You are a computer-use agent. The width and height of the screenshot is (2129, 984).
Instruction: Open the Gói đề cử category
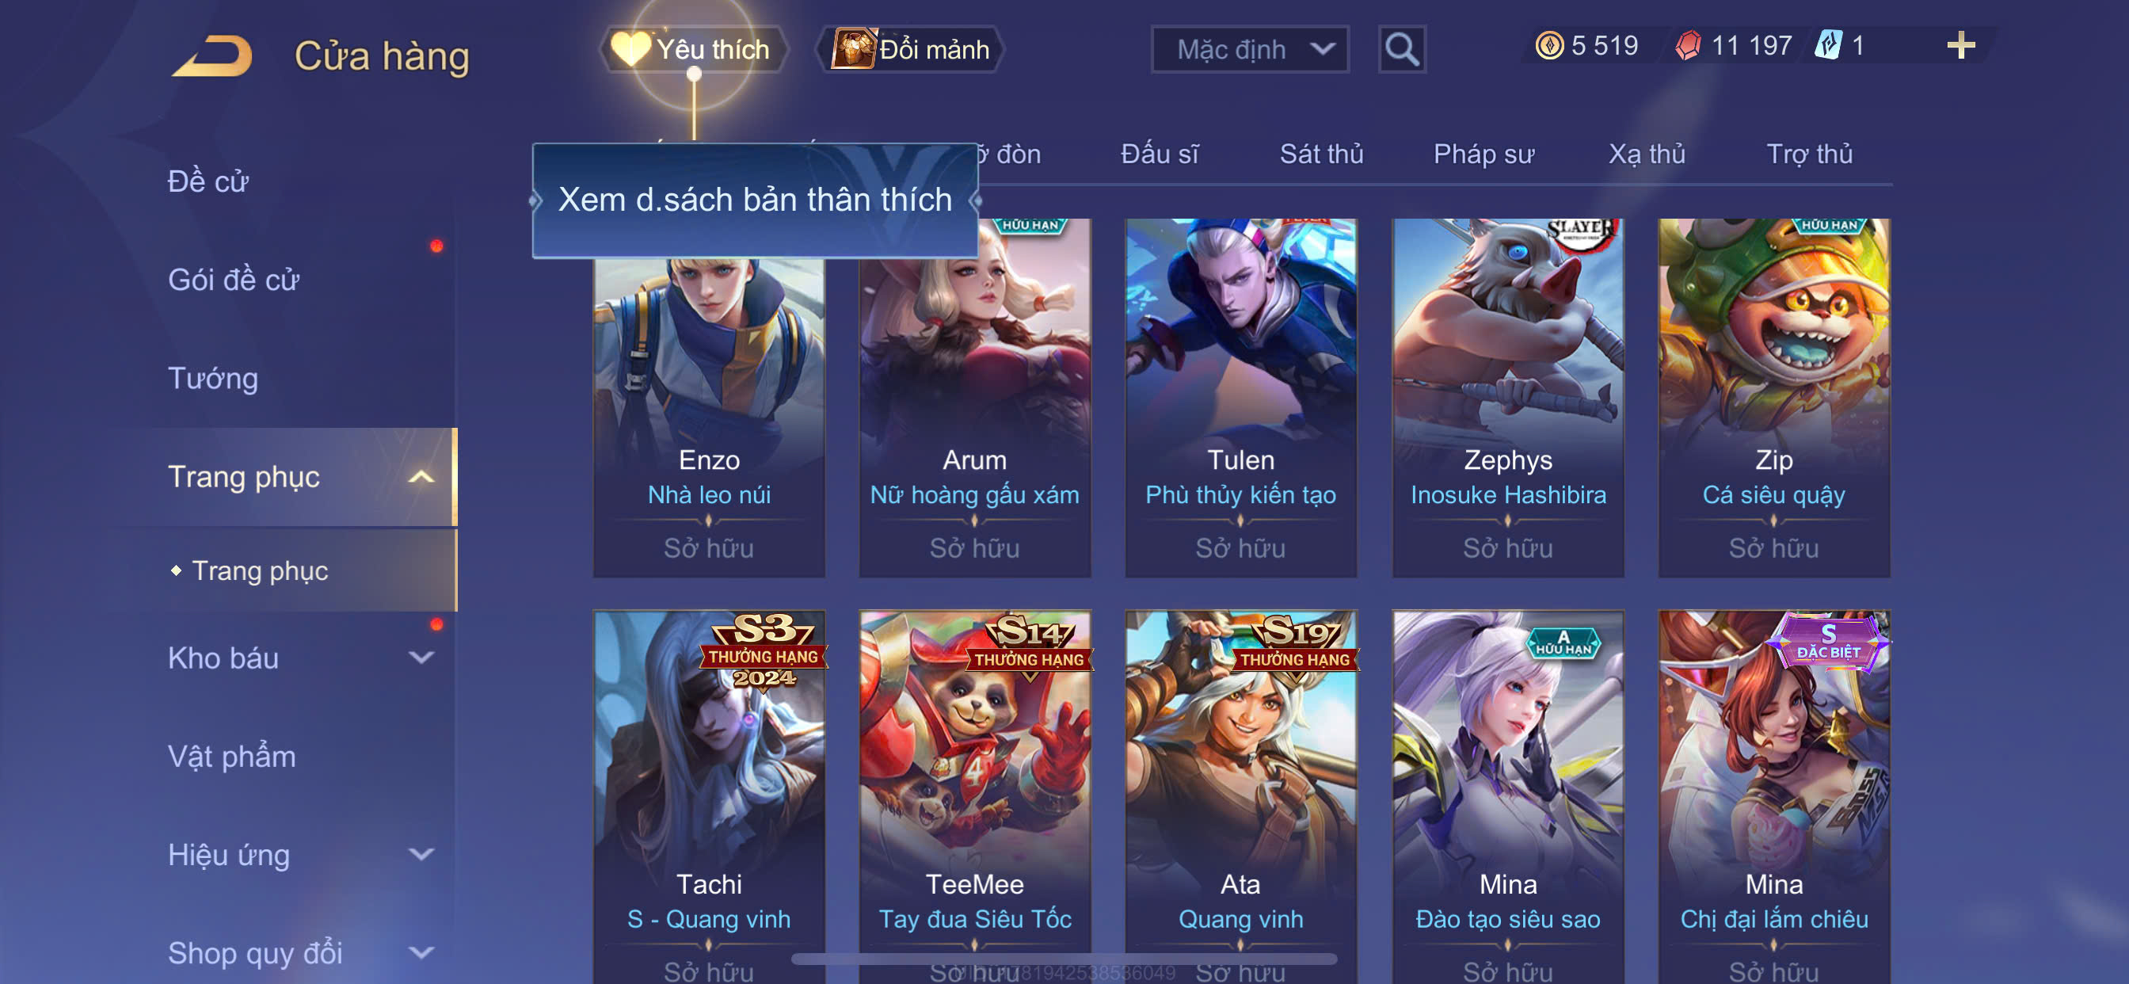[x=233, y=280]
